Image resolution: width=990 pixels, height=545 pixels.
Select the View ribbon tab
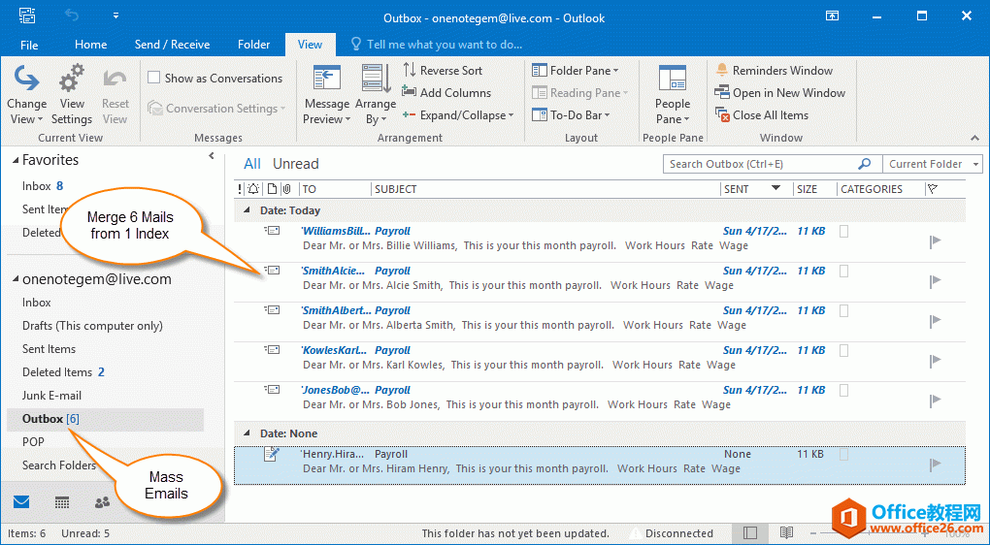point(310,45)
